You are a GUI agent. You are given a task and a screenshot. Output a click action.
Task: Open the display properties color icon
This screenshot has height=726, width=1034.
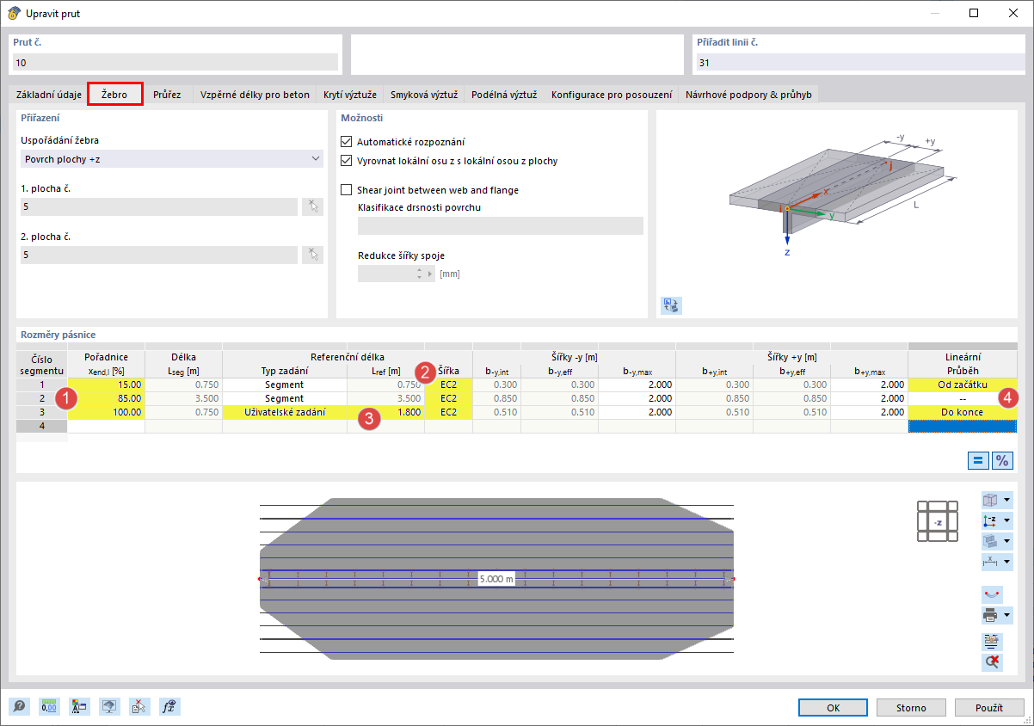point(79,707)
